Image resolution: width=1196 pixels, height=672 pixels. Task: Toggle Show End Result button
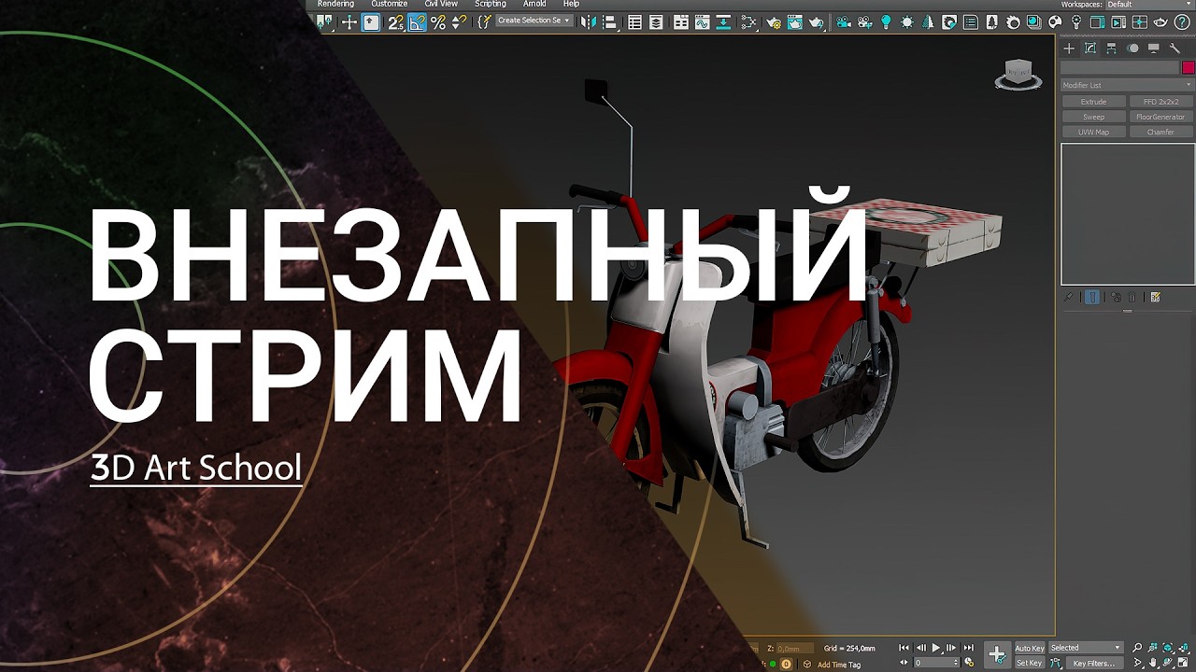(1091, 298)
